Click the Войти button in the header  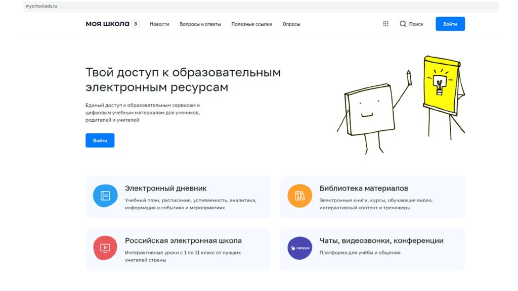tap(450, 24)
